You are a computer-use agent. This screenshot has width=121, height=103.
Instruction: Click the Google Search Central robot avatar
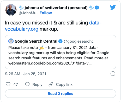coord(11,41)
